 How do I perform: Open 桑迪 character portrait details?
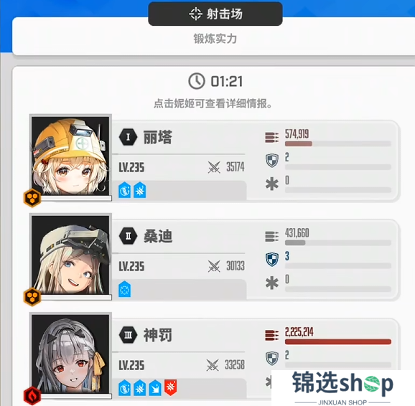click(70, 255)
